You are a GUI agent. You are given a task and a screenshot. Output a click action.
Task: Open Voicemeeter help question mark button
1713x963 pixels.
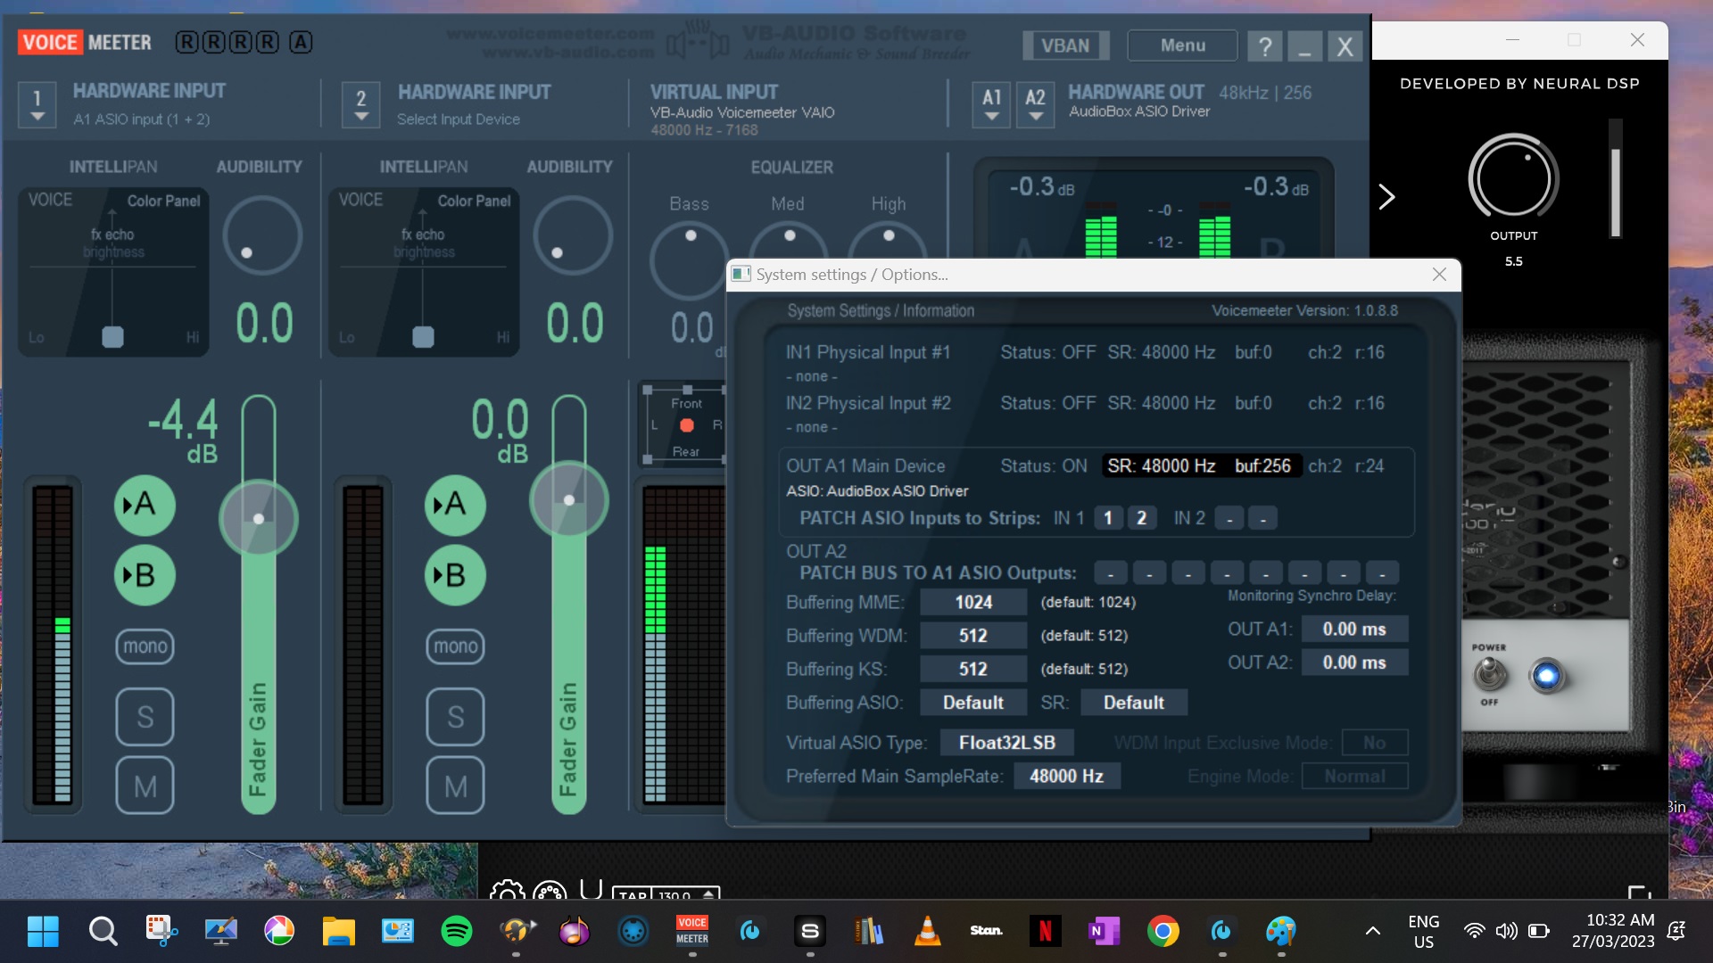[x=1264, y=45]
